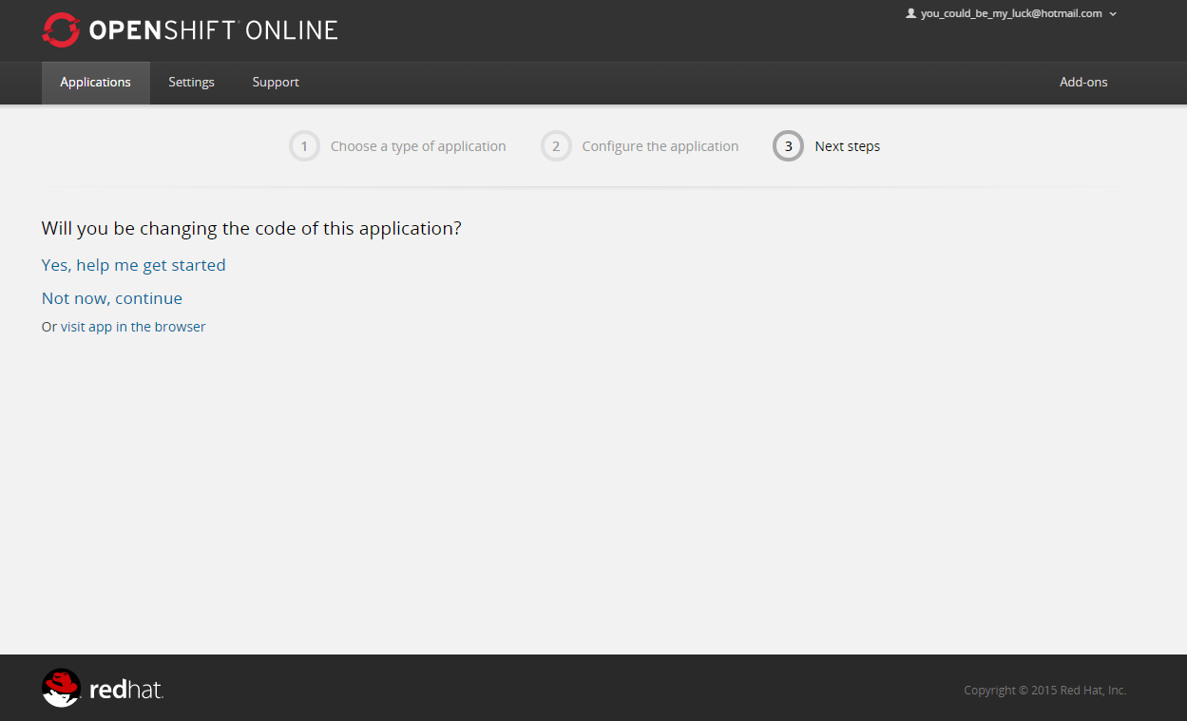The height and width of the screenshot is (721, 1187).
Task: Click the 'Will you be changing the code' heading
Action: pyautogui.click(x=252, y=229)
